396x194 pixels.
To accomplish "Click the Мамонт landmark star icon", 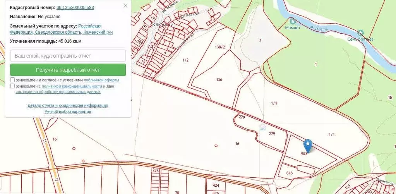I will click(x=293, y=21).
